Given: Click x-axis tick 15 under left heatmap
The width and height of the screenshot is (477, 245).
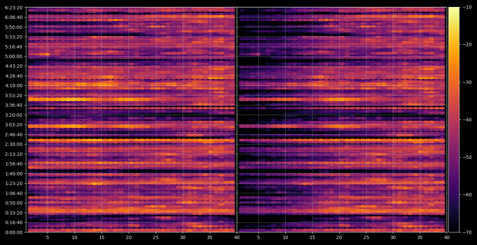Looking at the screenshot, I should coord(102,237).
